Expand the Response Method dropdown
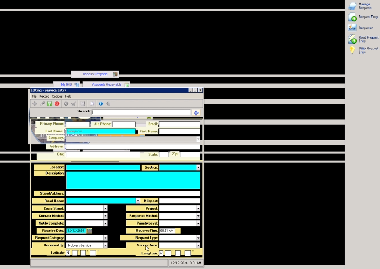This screenshot has width=380, height=269. 198,216
